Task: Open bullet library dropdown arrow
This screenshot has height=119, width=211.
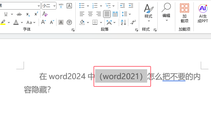Action: (88, 6)
